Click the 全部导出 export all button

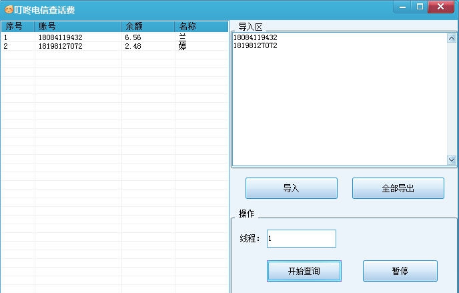[x=398, y=188]
